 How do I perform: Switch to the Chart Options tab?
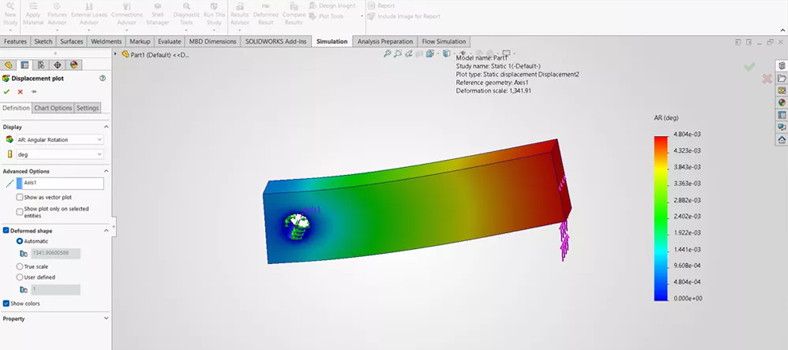coord(53,108)
